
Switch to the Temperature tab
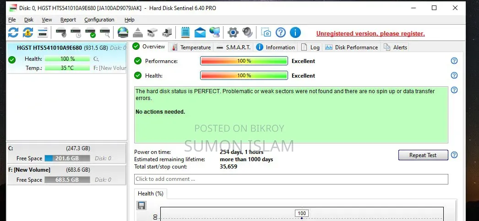(191, 47)
